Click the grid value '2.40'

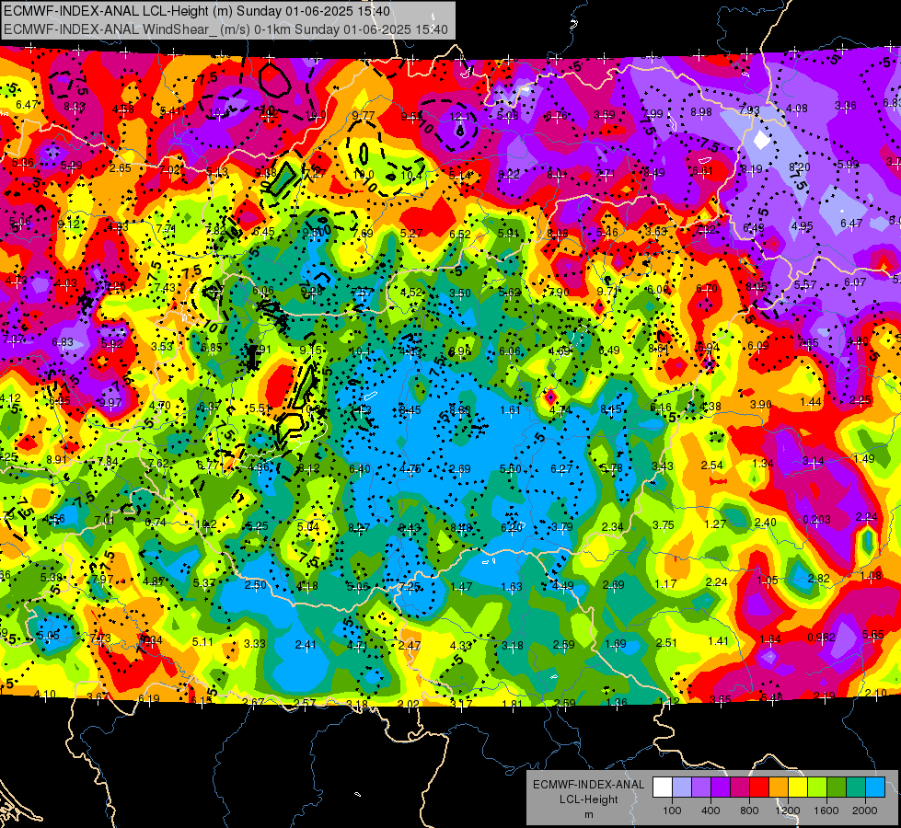pyautogui.click(x=765, y=523)
